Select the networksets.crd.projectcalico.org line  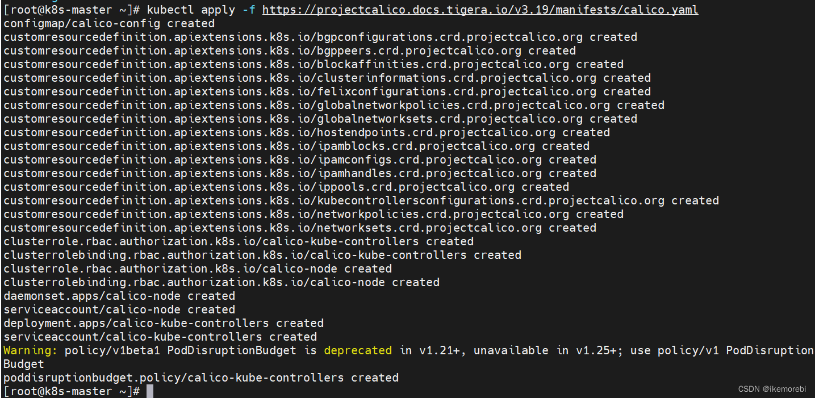pos(300,228)
